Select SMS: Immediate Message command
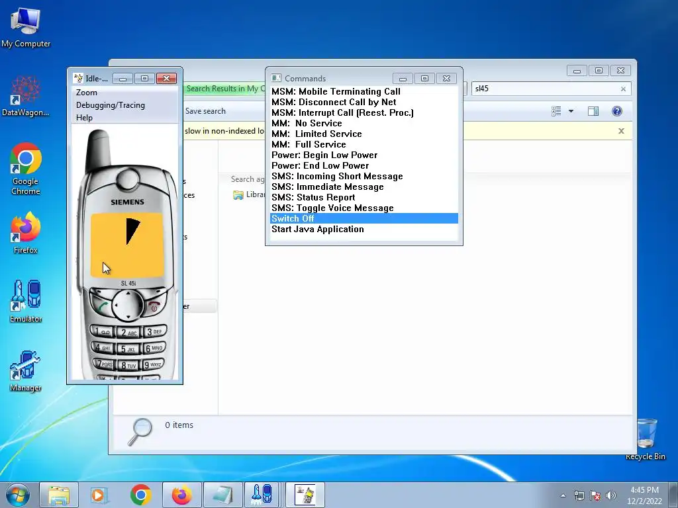This screenshot has height=508, width=678. [363, 187]
